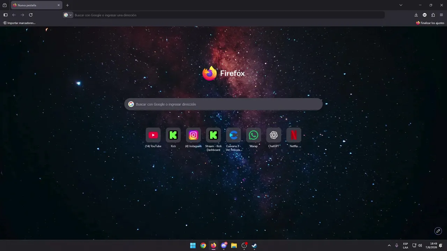Viewport: 447px width, 251px height.
Task: Open a new tab with the plus button
Action: pyautogui.click(x=67, y=5)
